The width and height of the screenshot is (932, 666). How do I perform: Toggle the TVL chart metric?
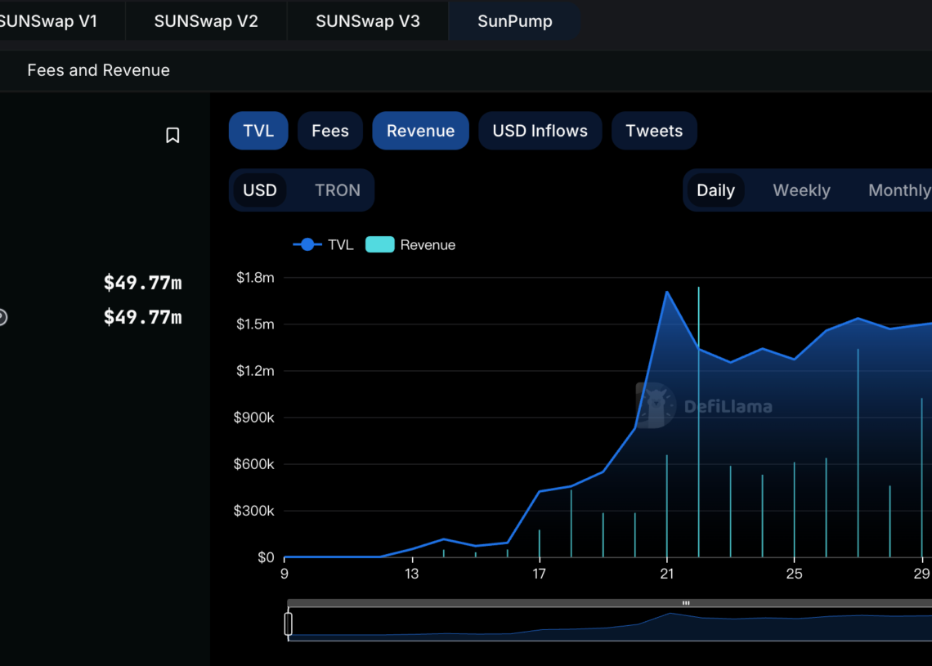click(258, 131)
